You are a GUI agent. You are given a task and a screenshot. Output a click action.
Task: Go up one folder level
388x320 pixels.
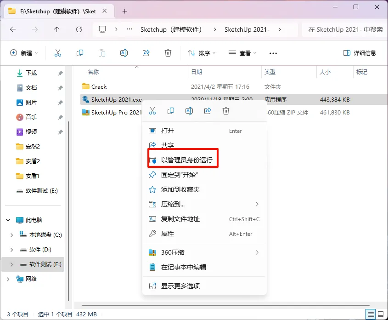coord(56,29)
